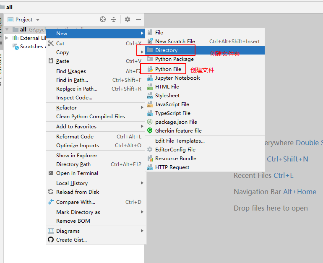Expand the New submenu arrow

tap(142, 33)
